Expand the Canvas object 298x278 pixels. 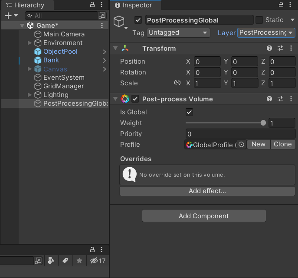tap(29, 69)
